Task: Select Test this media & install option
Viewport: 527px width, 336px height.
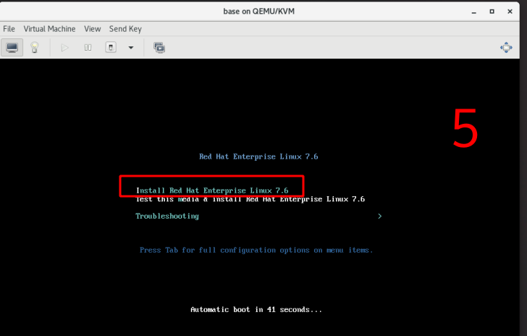Action: [250, 199]
